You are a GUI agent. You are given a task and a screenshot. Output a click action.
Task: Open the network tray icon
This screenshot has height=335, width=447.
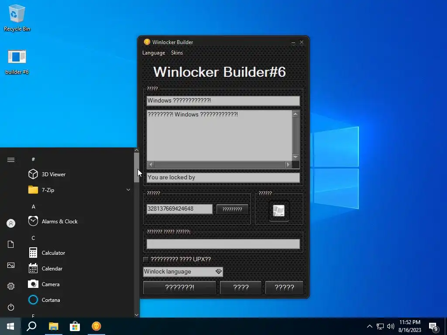[x=380, y=326]
